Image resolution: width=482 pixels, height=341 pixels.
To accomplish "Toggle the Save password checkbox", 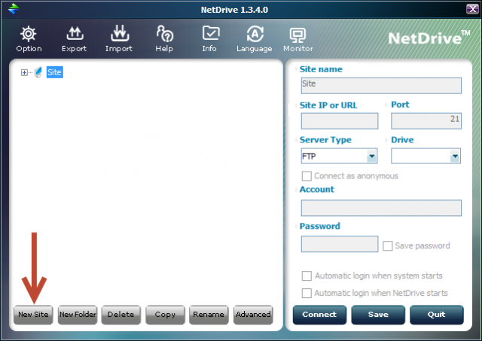I will click(x=387, y=245).
